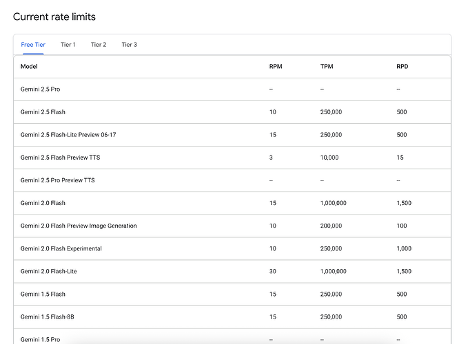459x344 pixels.
Task: Click RPD 1,500 in Gemini 2.0 Flash row
Action: [x=404, y=203]
